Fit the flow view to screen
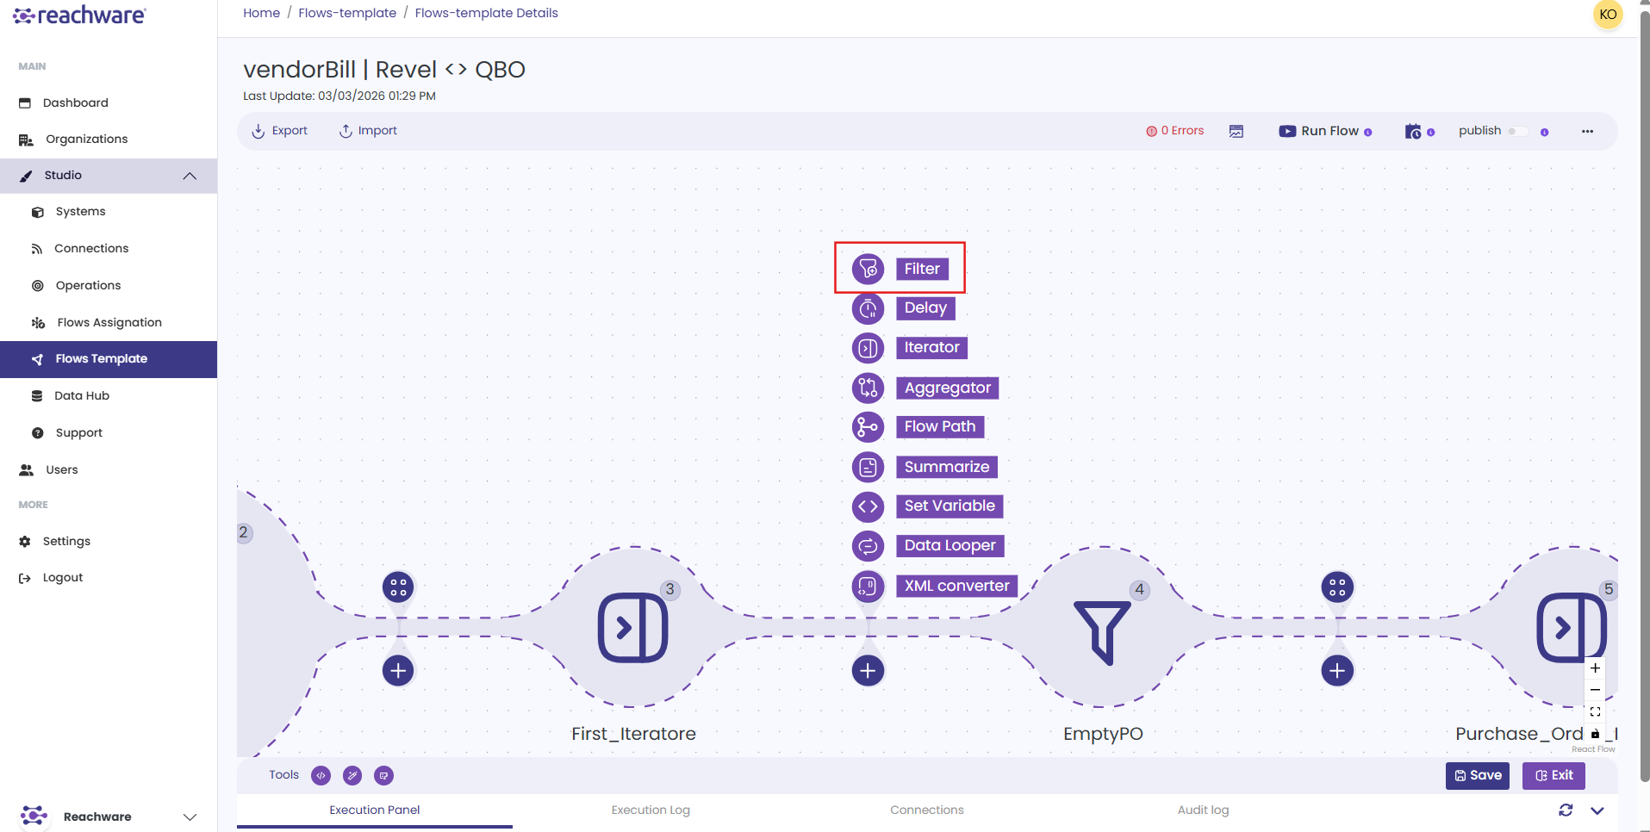The width and height of the screenshot is (1650, 832). tap(1595, 711)
